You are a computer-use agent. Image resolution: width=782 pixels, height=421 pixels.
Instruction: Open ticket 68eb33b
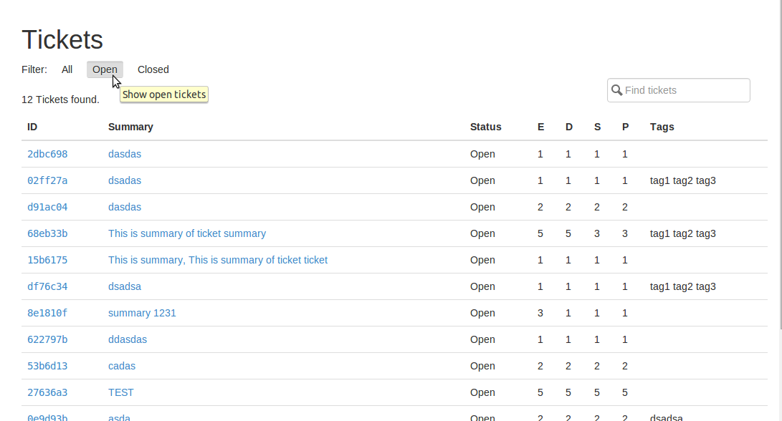[47, 233]
